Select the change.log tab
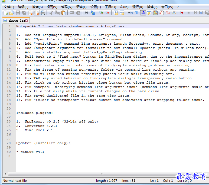This screenshot has height=185, width=209. [x=16, y=21]
